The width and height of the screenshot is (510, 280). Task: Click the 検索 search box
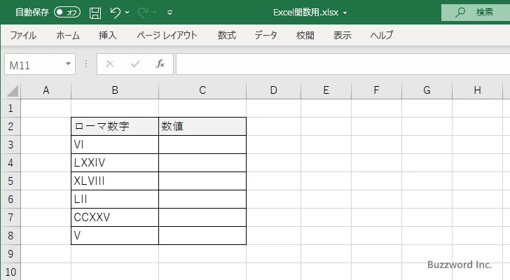point(476,13)
